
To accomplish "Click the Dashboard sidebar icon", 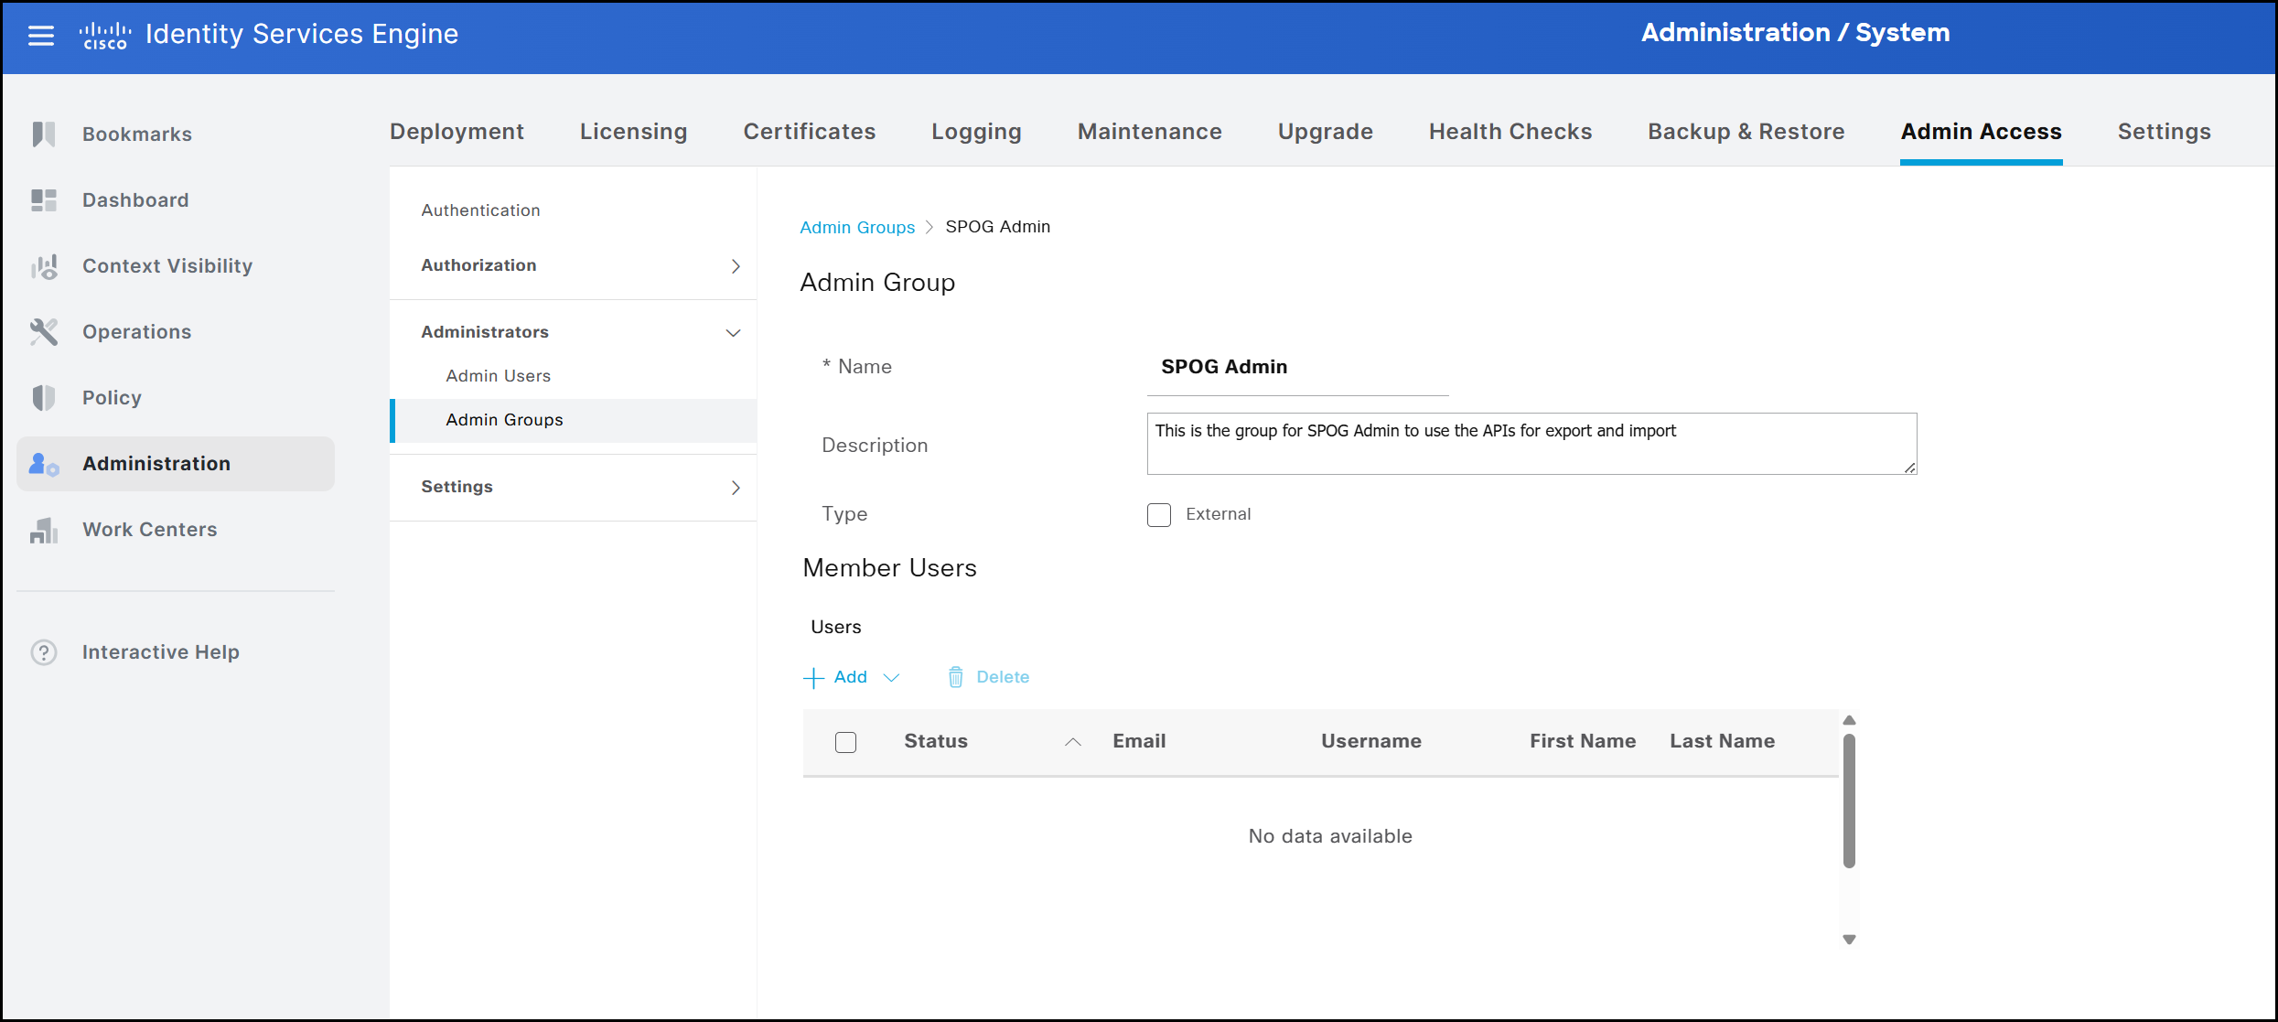I will click(x=43, y=199).
